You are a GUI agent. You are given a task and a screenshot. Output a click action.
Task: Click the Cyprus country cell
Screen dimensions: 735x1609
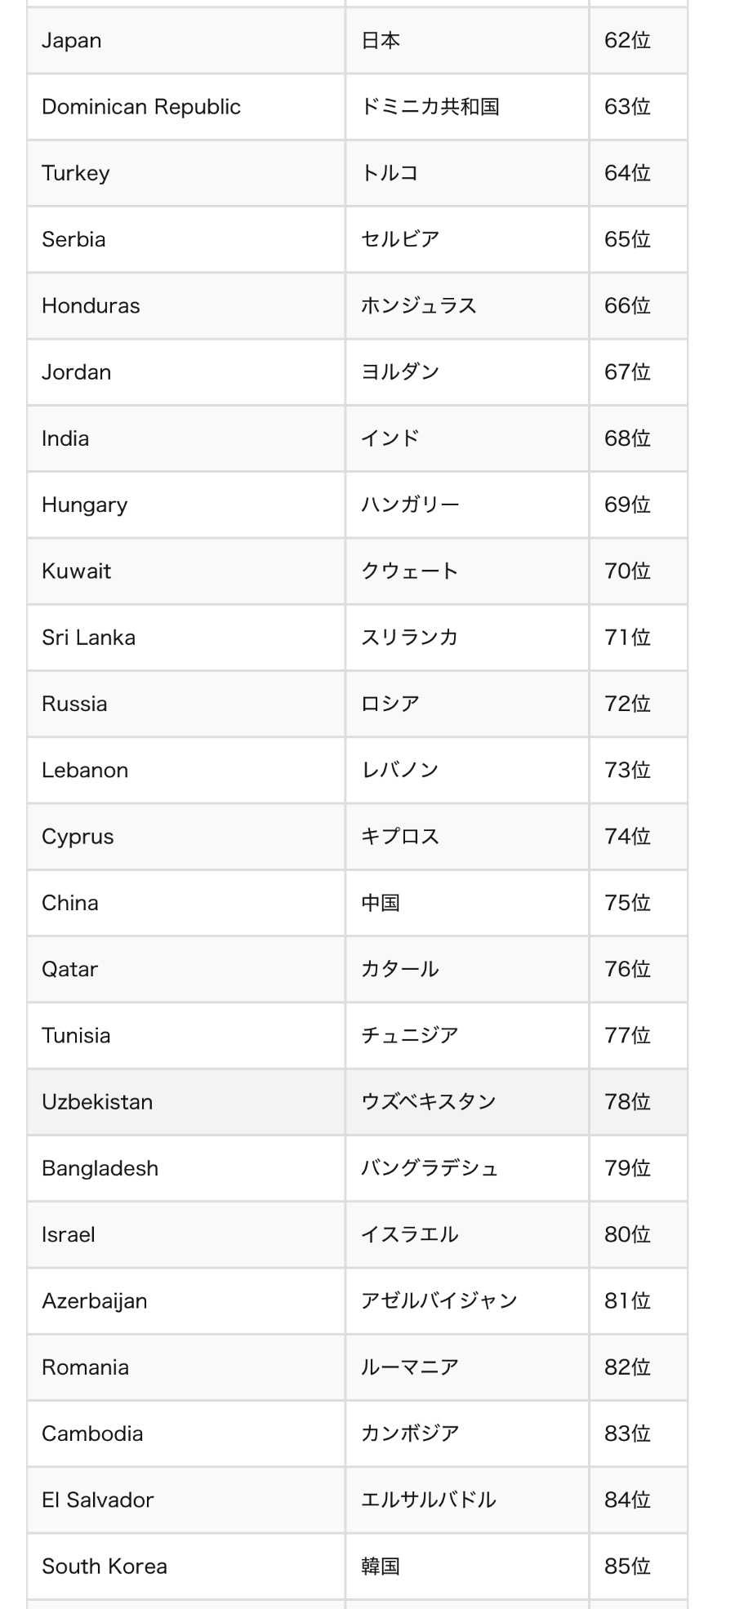pos(78,837)
